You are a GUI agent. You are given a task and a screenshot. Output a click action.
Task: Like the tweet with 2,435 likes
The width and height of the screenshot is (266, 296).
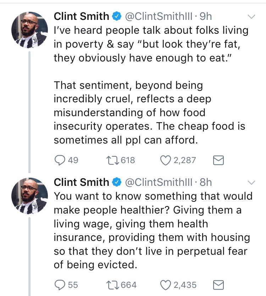166,285
